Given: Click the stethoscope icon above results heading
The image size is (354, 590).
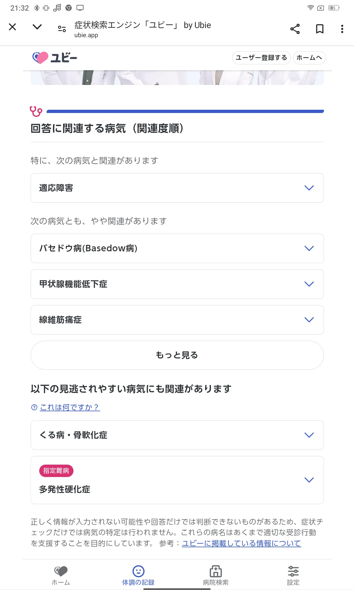Looking at the screenshot, I should [36, 112].
